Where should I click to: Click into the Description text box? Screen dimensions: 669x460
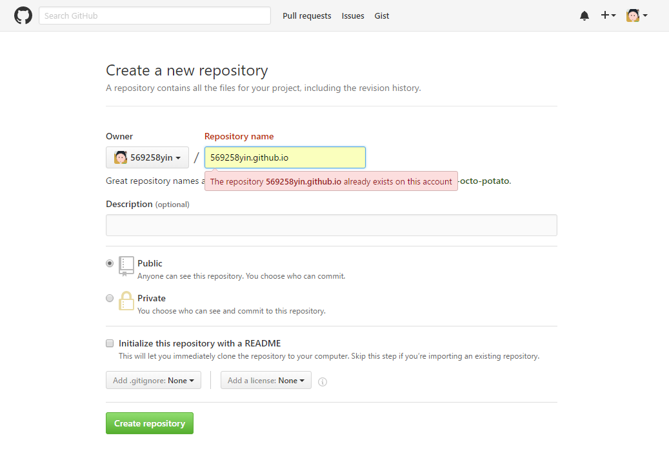(331, 225)
